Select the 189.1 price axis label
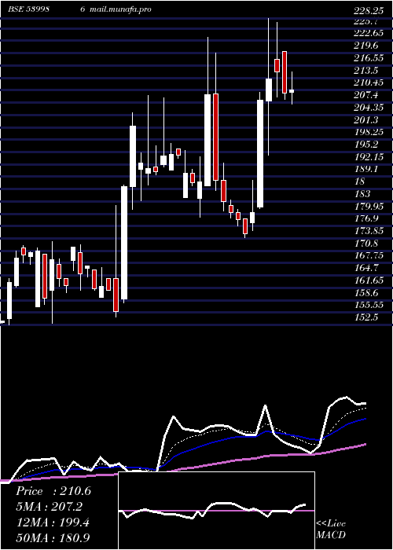 click(x=365, y=169)
